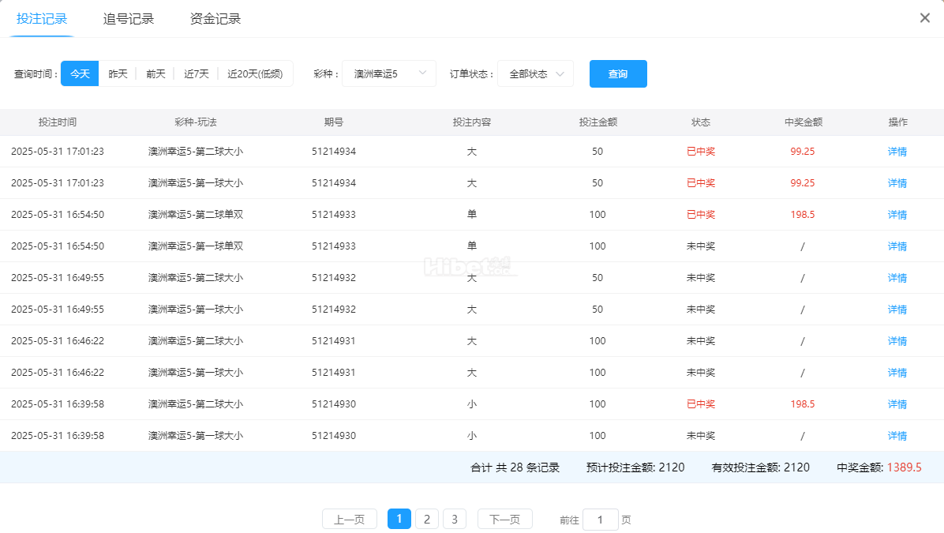Click 下一页 to view next page

(504, 519)
